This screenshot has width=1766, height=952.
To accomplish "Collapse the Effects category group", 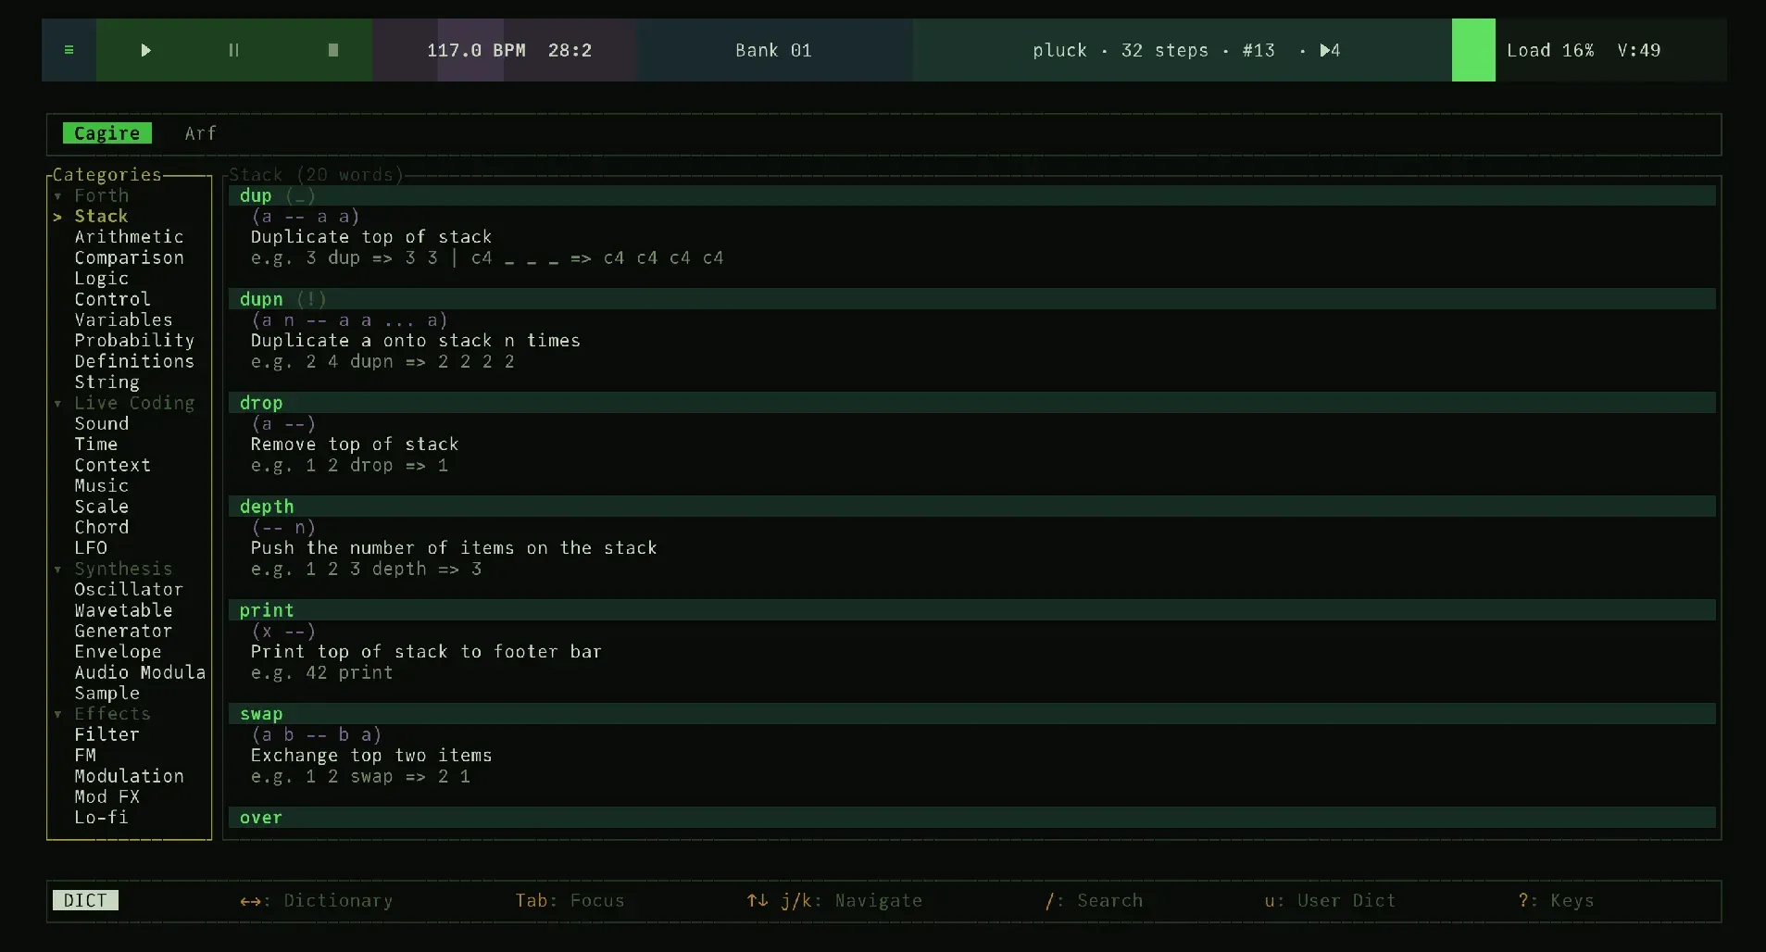I will coord(102,714).
